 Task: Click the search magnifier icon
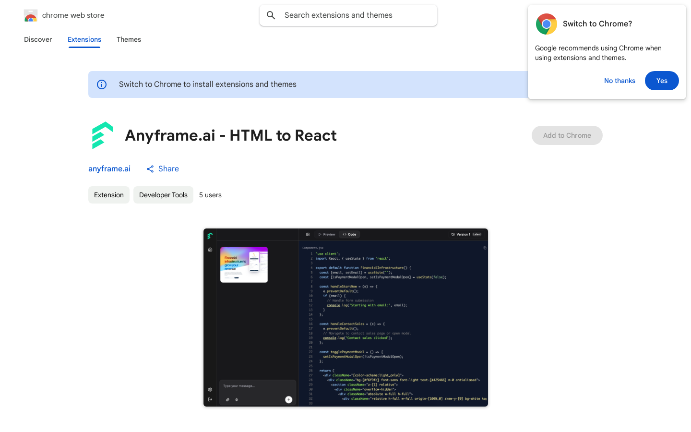click(271, 15)
